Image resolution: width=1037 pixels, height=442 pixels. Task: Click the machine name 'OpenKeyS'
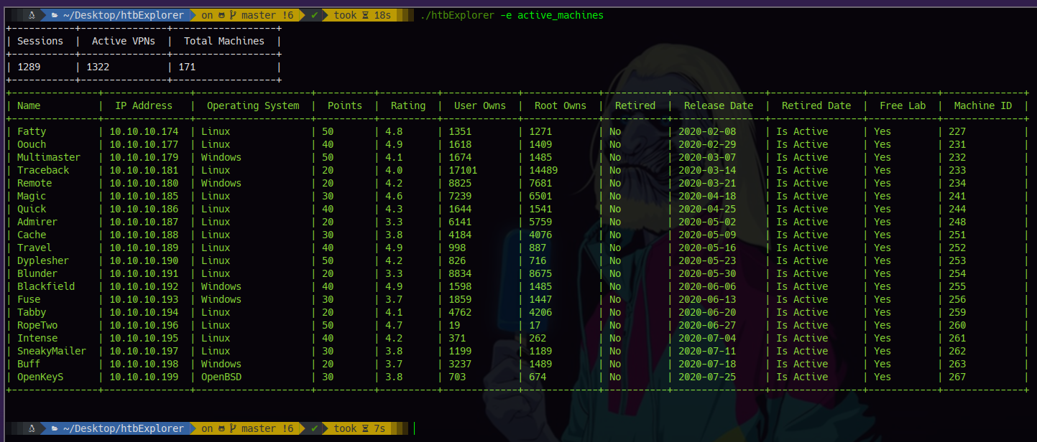40,377
